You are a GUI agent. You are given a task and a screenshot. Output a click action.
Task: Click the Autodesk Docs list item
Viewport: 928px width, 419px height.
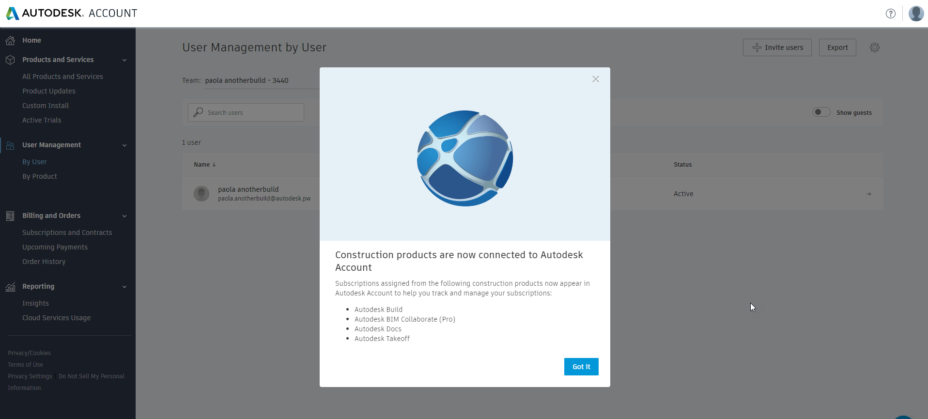(x=378, y=329)
